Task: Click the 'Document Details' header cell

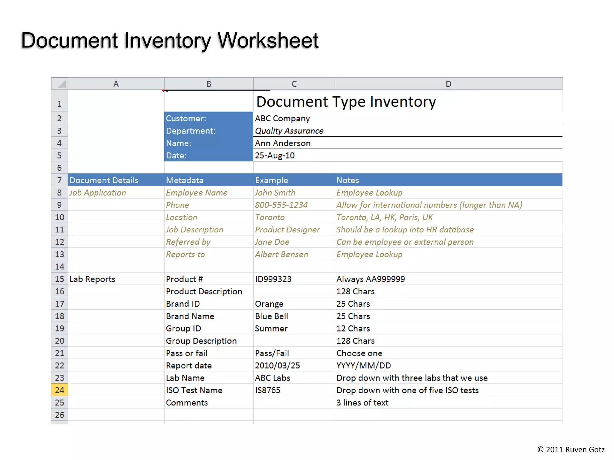Action: click(116, 180)
